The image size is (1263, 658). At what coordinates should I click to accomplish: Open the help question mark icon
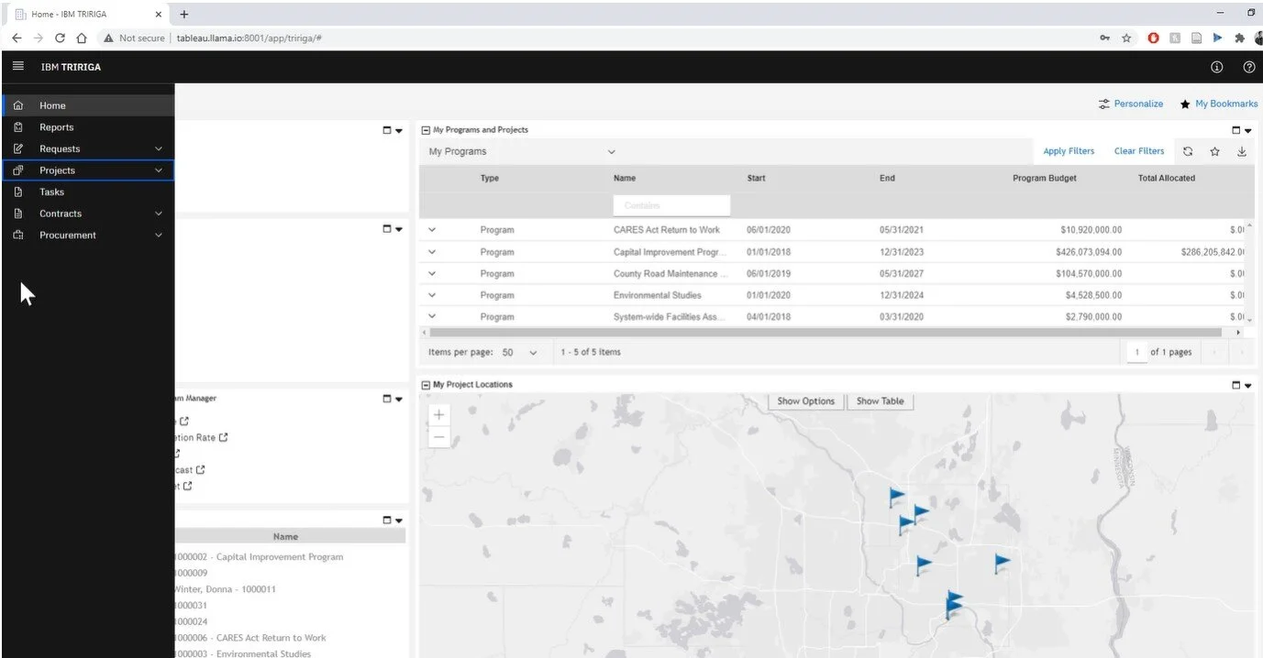[1248, 66]
